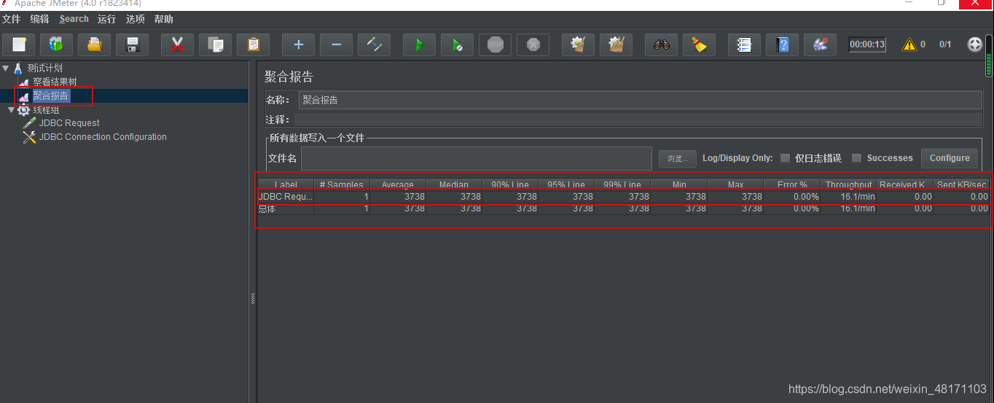Shutdown threads with the X-circle icon
Viewport: 994px width, 403px height.
tap(533, 45)
